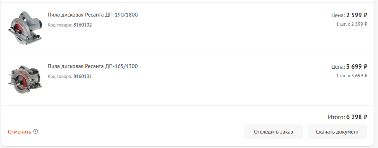Click the quantity line 1 шт. x 2 599 ₽
The width and height of the screenshot is (378, 148).
(x=351, y=24)
